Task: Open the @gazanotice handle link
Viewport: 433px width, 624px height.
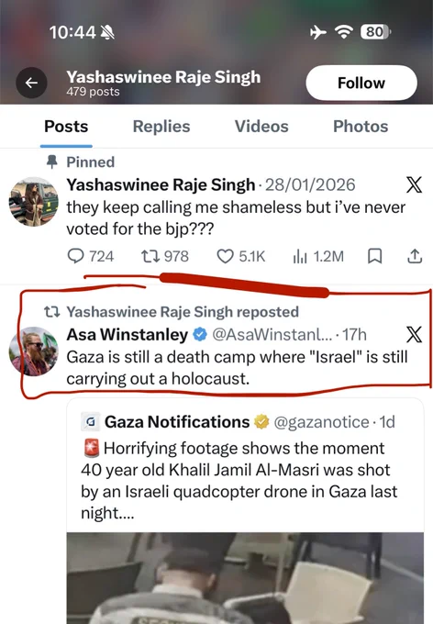Action: [322, 422]
